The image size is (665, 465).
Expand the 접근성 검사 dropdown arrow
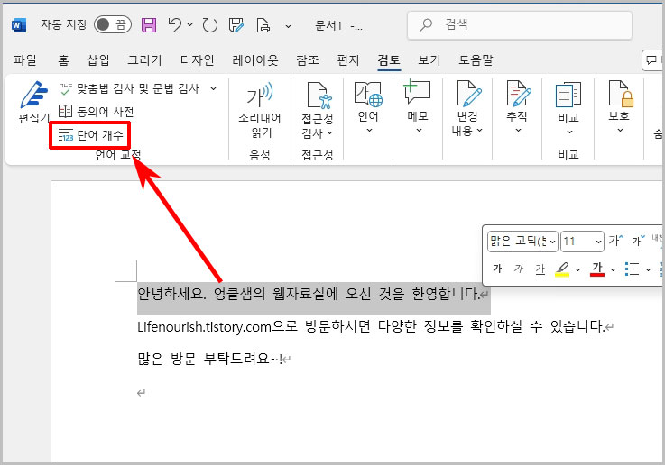tap(329, 133)
